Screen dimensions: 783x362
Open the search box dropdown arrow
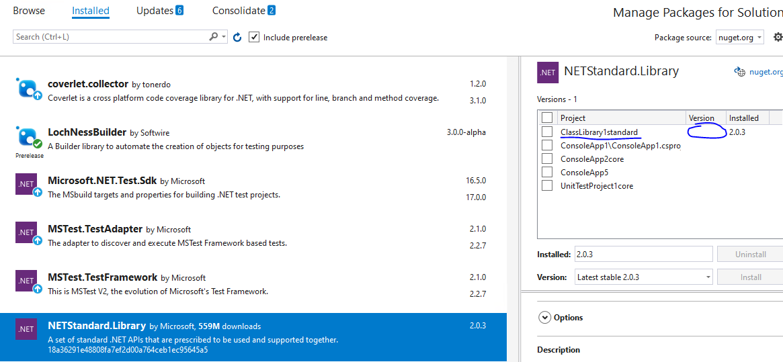tap(224, 36)
